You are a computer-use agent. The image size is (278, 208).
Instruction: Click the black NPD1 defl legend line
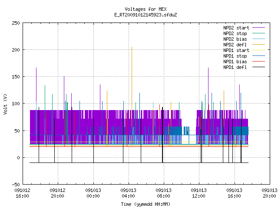[x=259, y=67]
